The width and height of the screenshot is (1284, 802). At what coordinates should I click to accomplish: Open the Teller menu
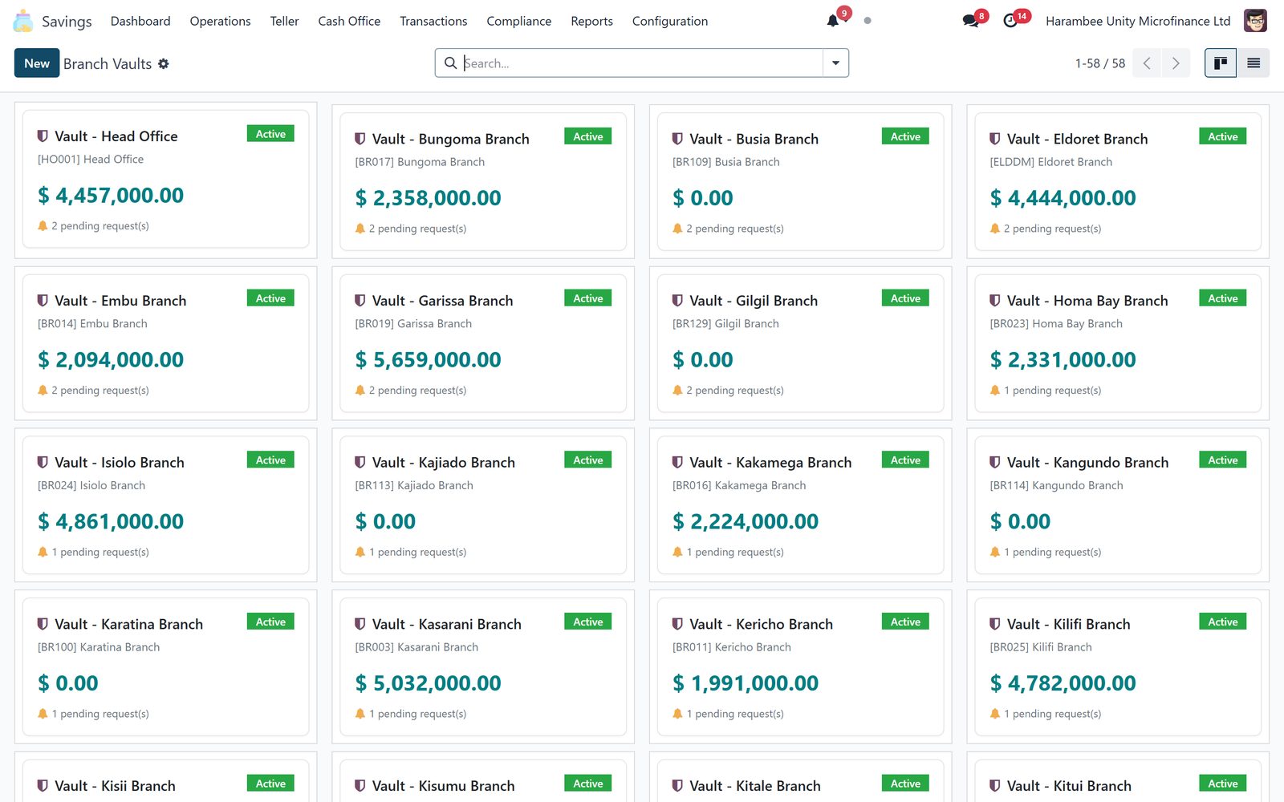coord(284,21)
